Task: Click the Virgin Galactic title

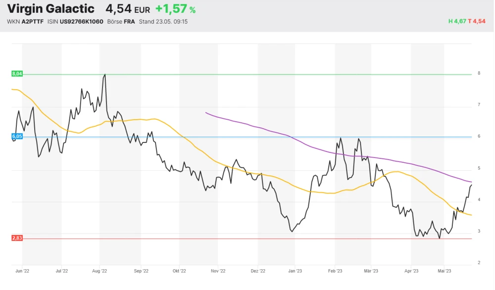Action: tap(50, 9)
